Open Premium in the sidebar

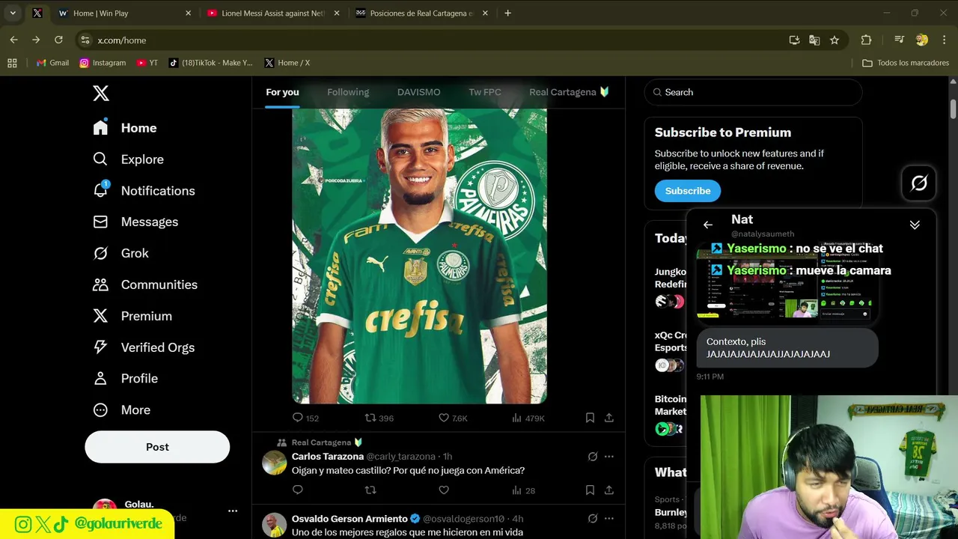click(132, 316)
